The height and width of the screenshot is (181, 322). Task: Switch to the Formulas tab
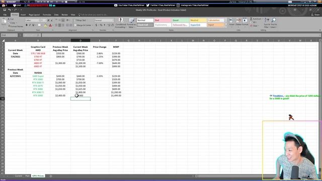tap(47, 15)
